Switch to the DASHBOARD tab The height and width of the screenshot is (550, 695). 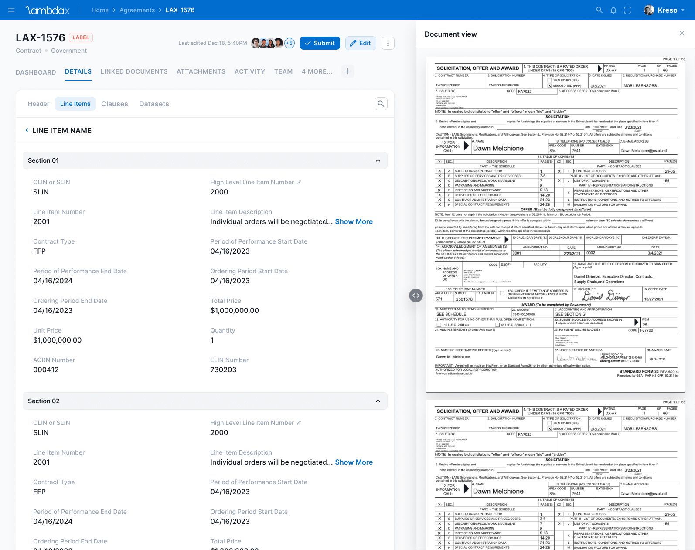36,72
